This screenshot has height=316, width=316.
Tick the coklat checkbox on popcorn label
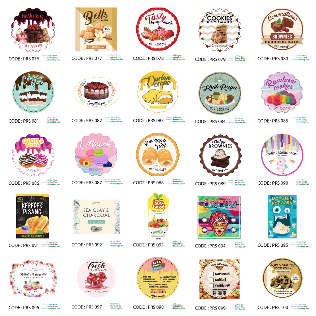(211, 280)
